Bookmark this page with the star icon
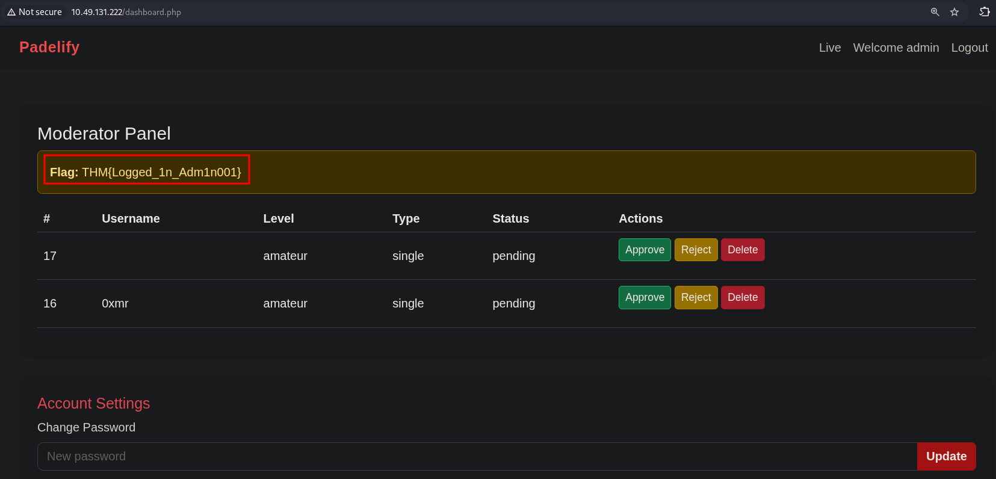The height and width of the screenshot is (479, 996). point(954,12)
